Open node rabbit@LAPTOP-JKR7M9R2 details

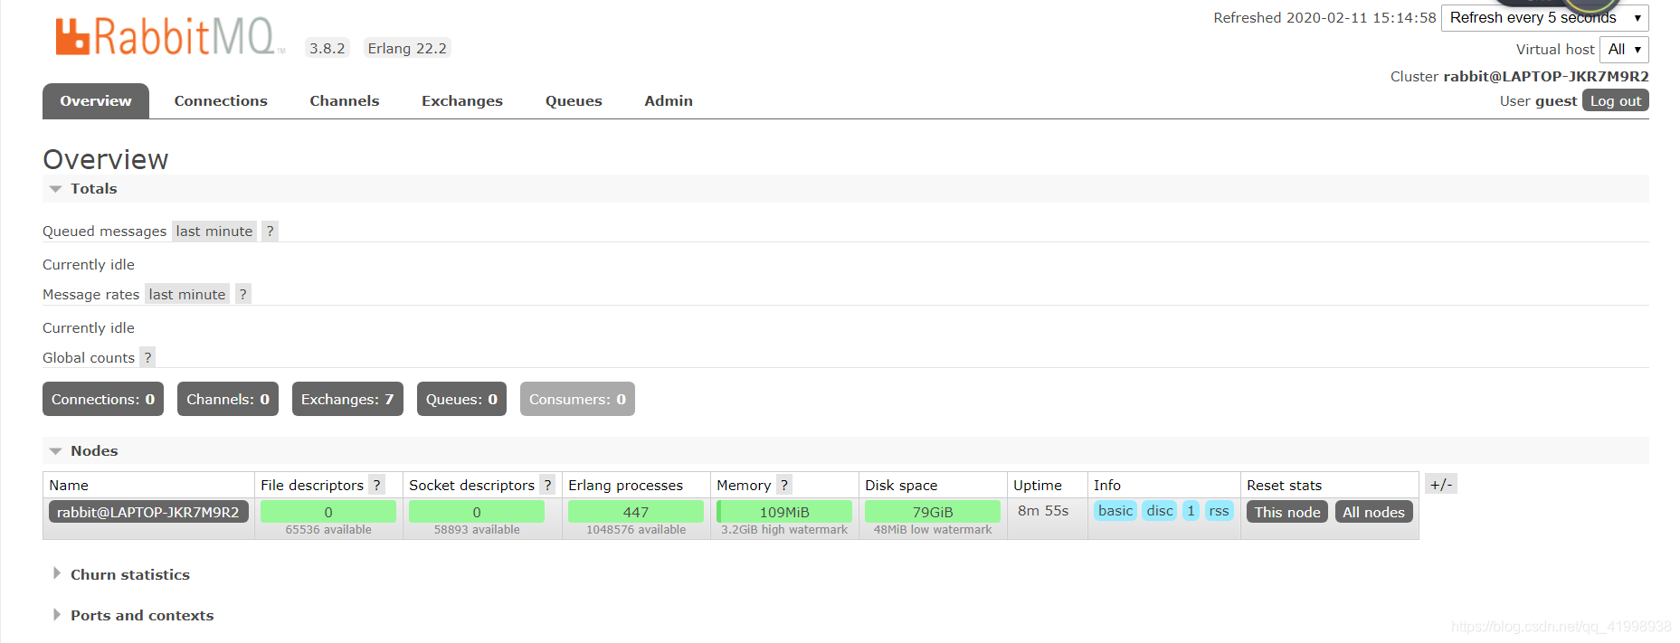(x=148, y=512)
